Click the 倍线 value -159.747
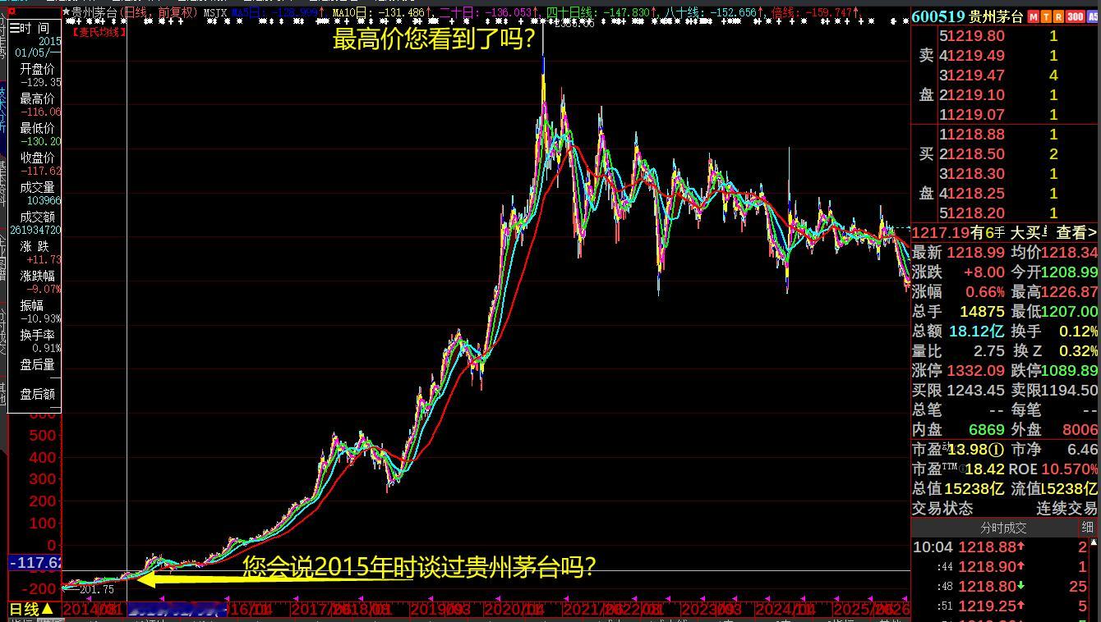The width and height of the screenshot is (1101, 622). click(831, 13)
